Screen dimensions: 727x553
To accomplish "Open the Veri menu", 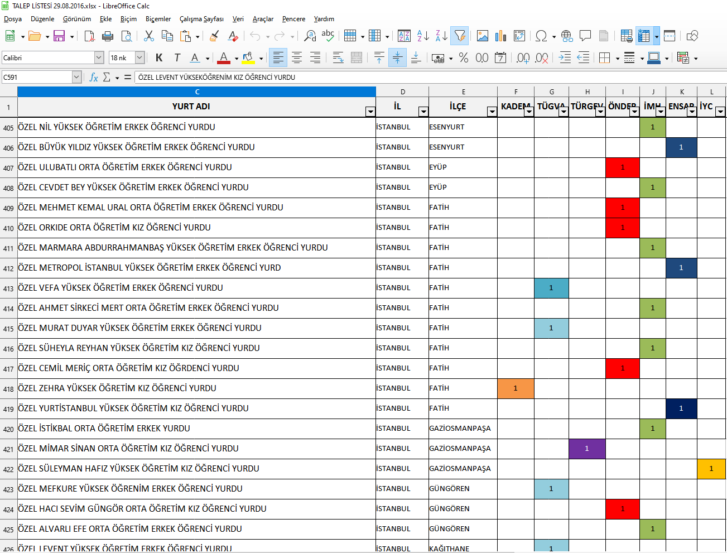I will tap(238, 19).
